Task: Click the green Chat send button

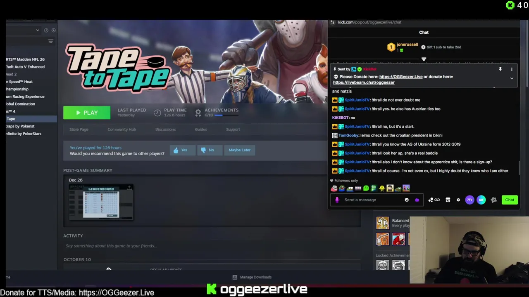Action: pyautogui.click(x=510, y=200)
